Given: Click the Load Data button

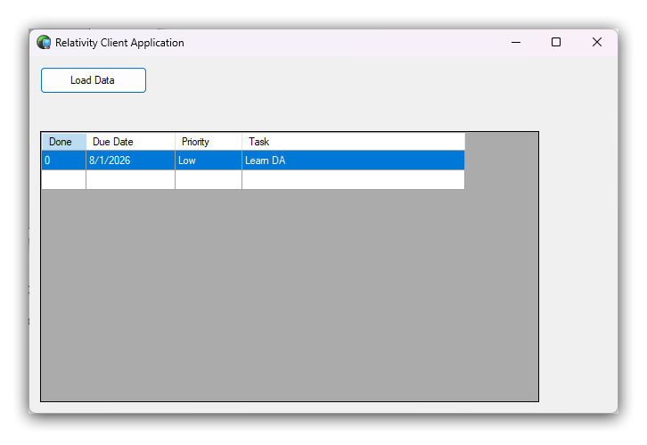Looking at the screenshot, I should click(x=94, y=80).
